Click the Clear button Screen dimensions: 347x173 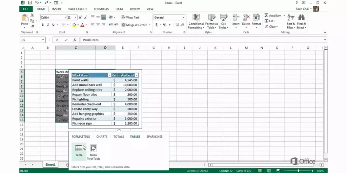coord(271,27)
